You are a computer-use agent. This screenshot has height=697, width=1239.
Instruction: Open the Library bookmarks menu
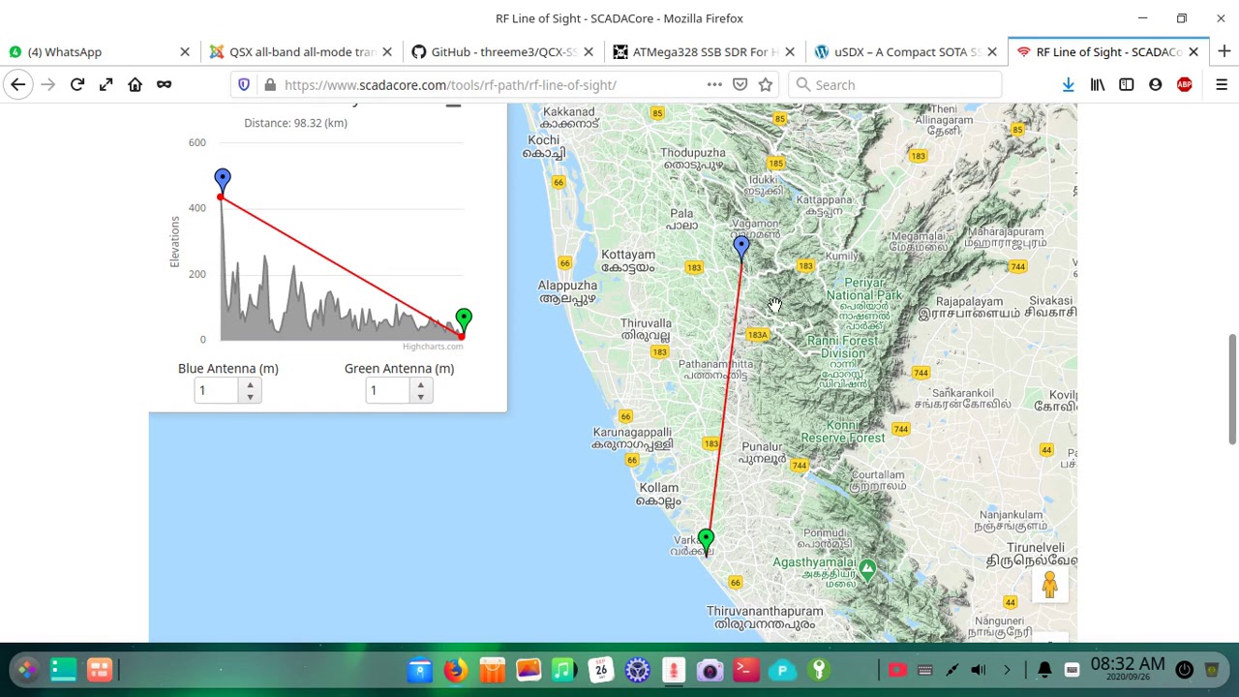click(1098, 85)
